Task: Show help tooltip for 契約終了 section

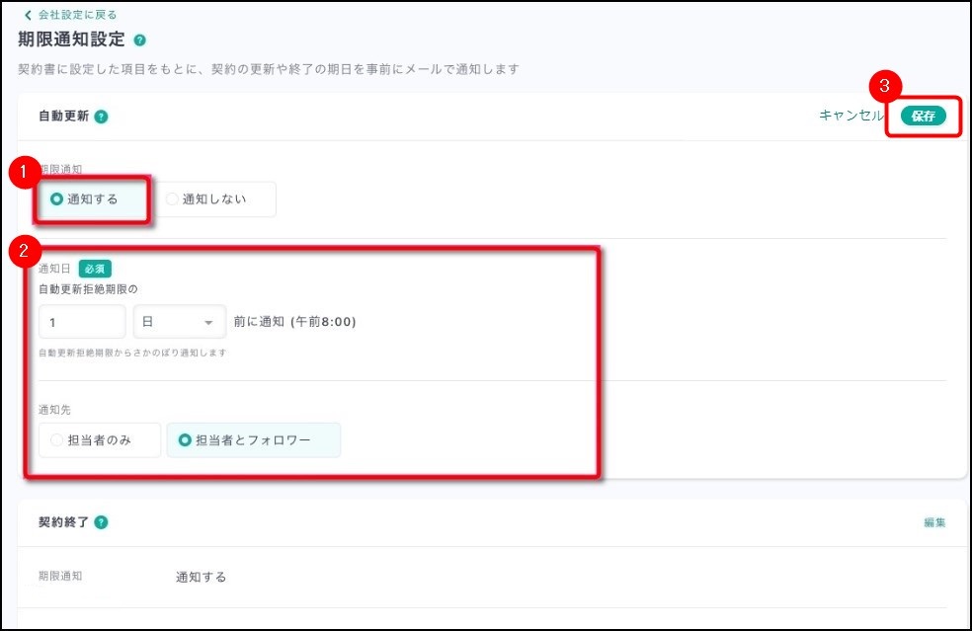Action: [102, 522]
